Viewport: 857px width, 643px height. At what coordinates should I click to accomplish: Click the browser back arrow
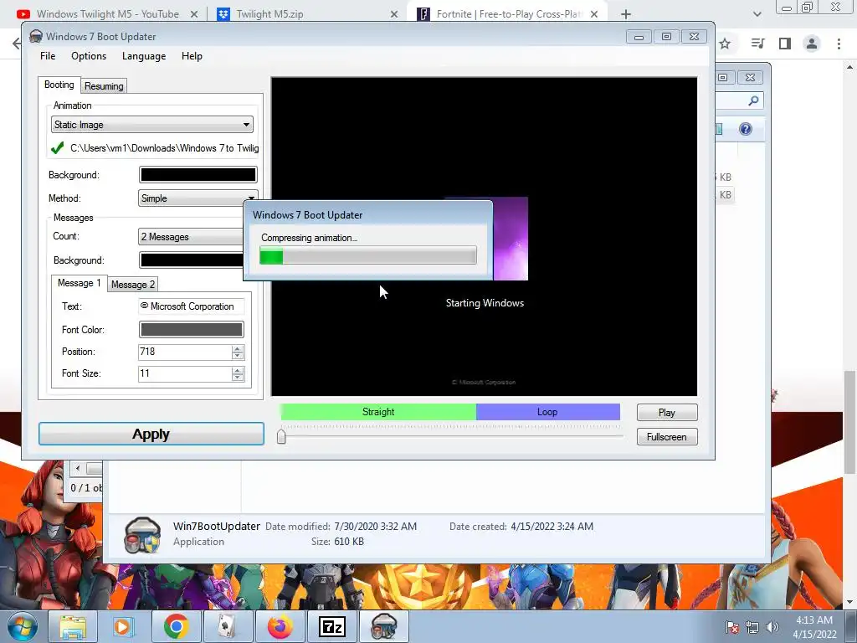17,44
